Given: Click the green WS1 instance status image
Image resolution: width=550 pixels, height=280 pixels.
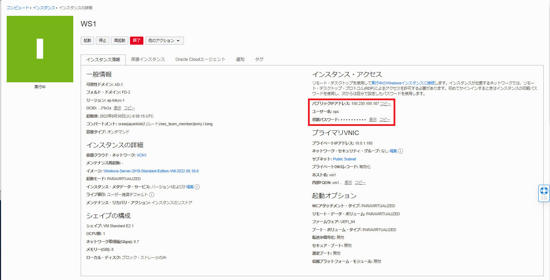Looking at the screenshot, I should (40, 49).
